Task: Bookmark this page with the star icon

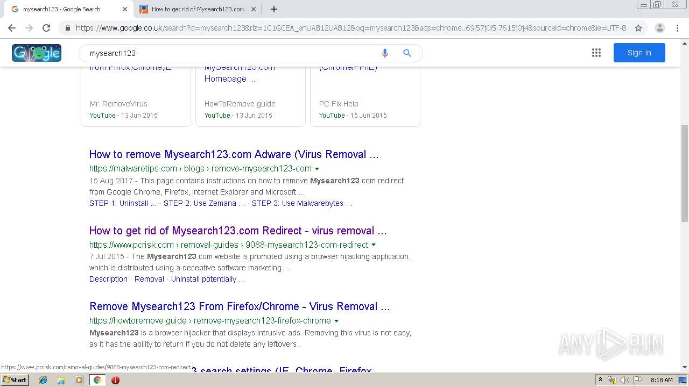Action: [x=638, y=28]
